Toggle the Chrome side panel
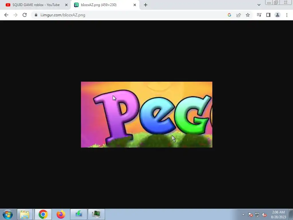Screen dimensions: 293x220 (268, 15)
